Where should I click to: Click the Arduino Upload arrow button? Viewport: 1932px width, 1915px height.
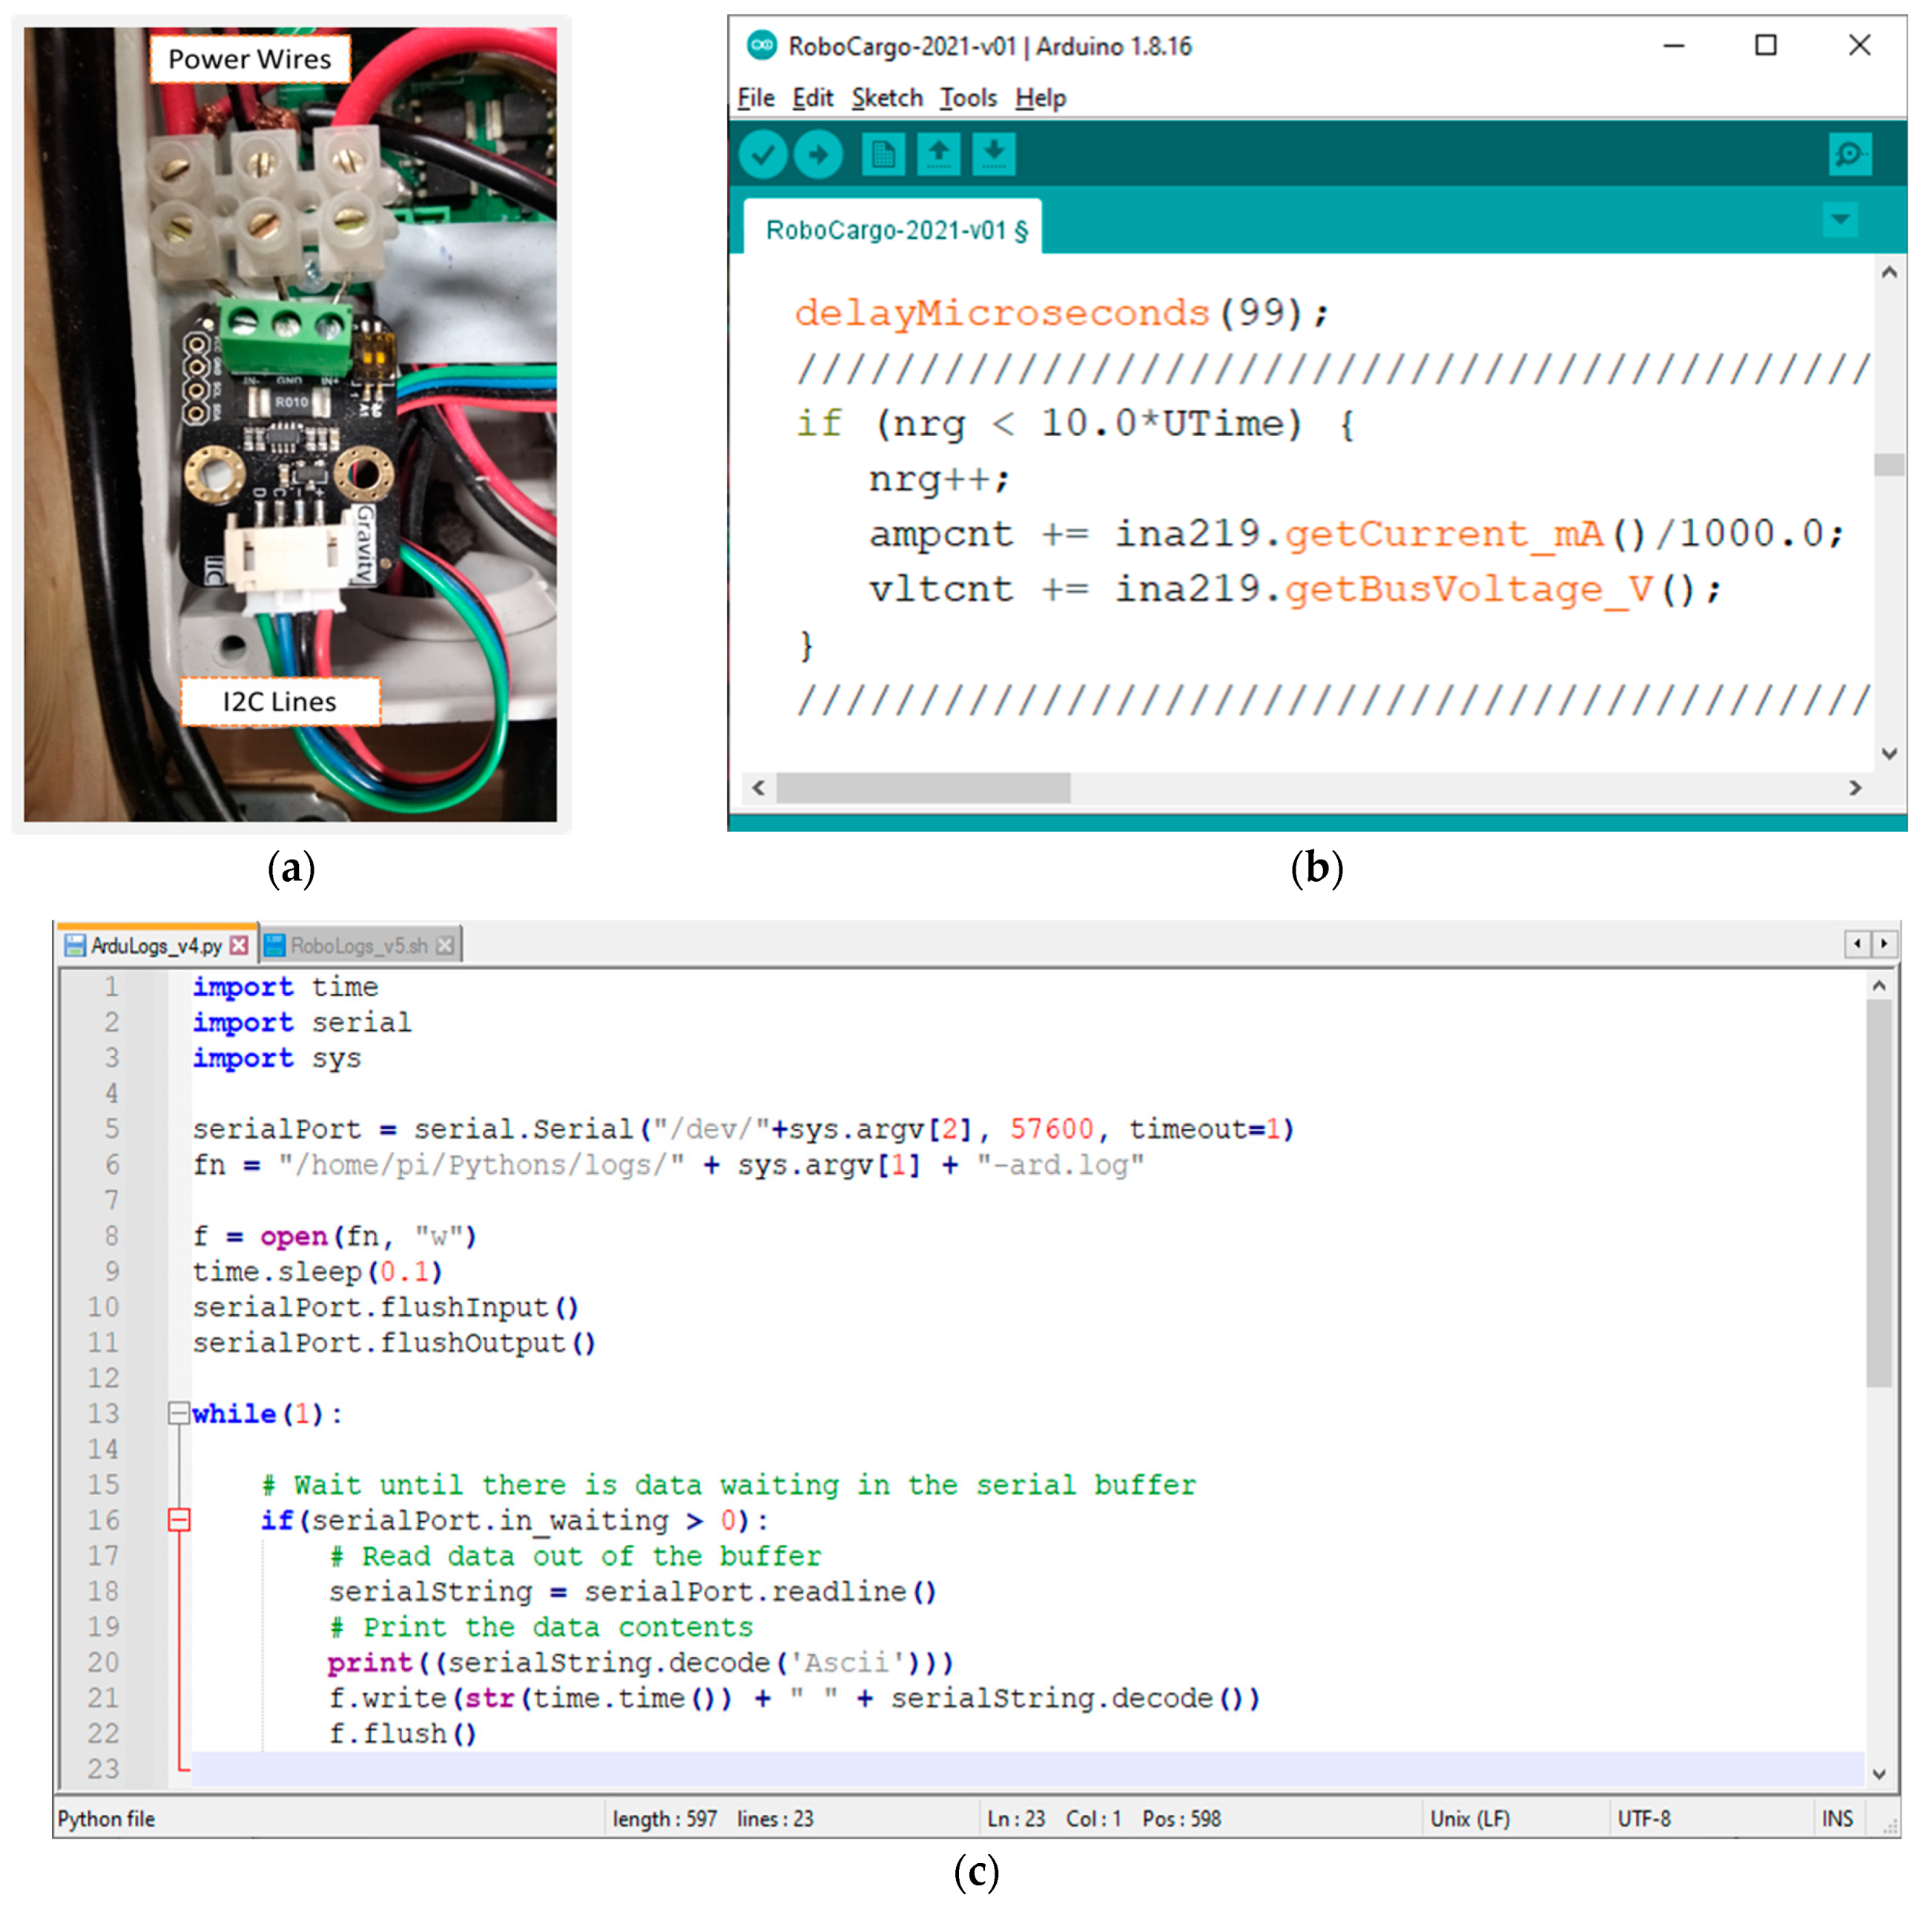point(818,155)
